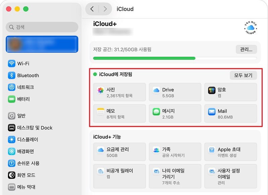Open the 사진 (Photos) iCloud settings
The image size is (268, 195).
tap(119, 92)
